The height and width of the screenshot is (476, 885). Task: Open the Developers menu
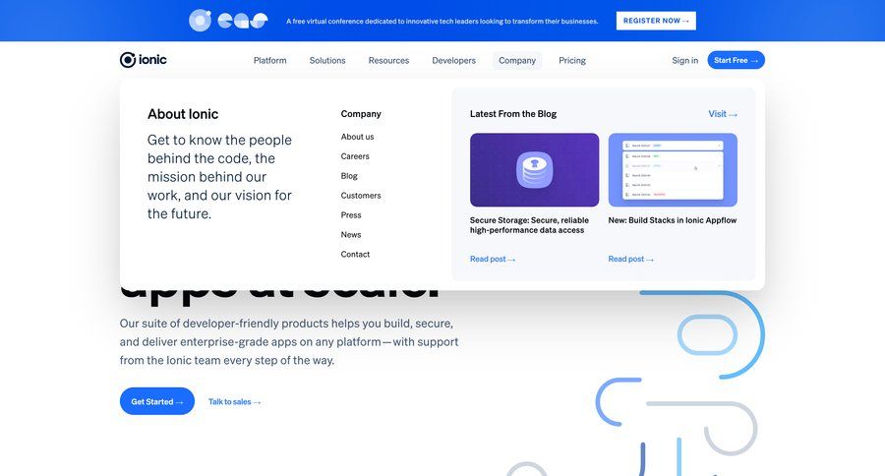(x=453, y=60)
